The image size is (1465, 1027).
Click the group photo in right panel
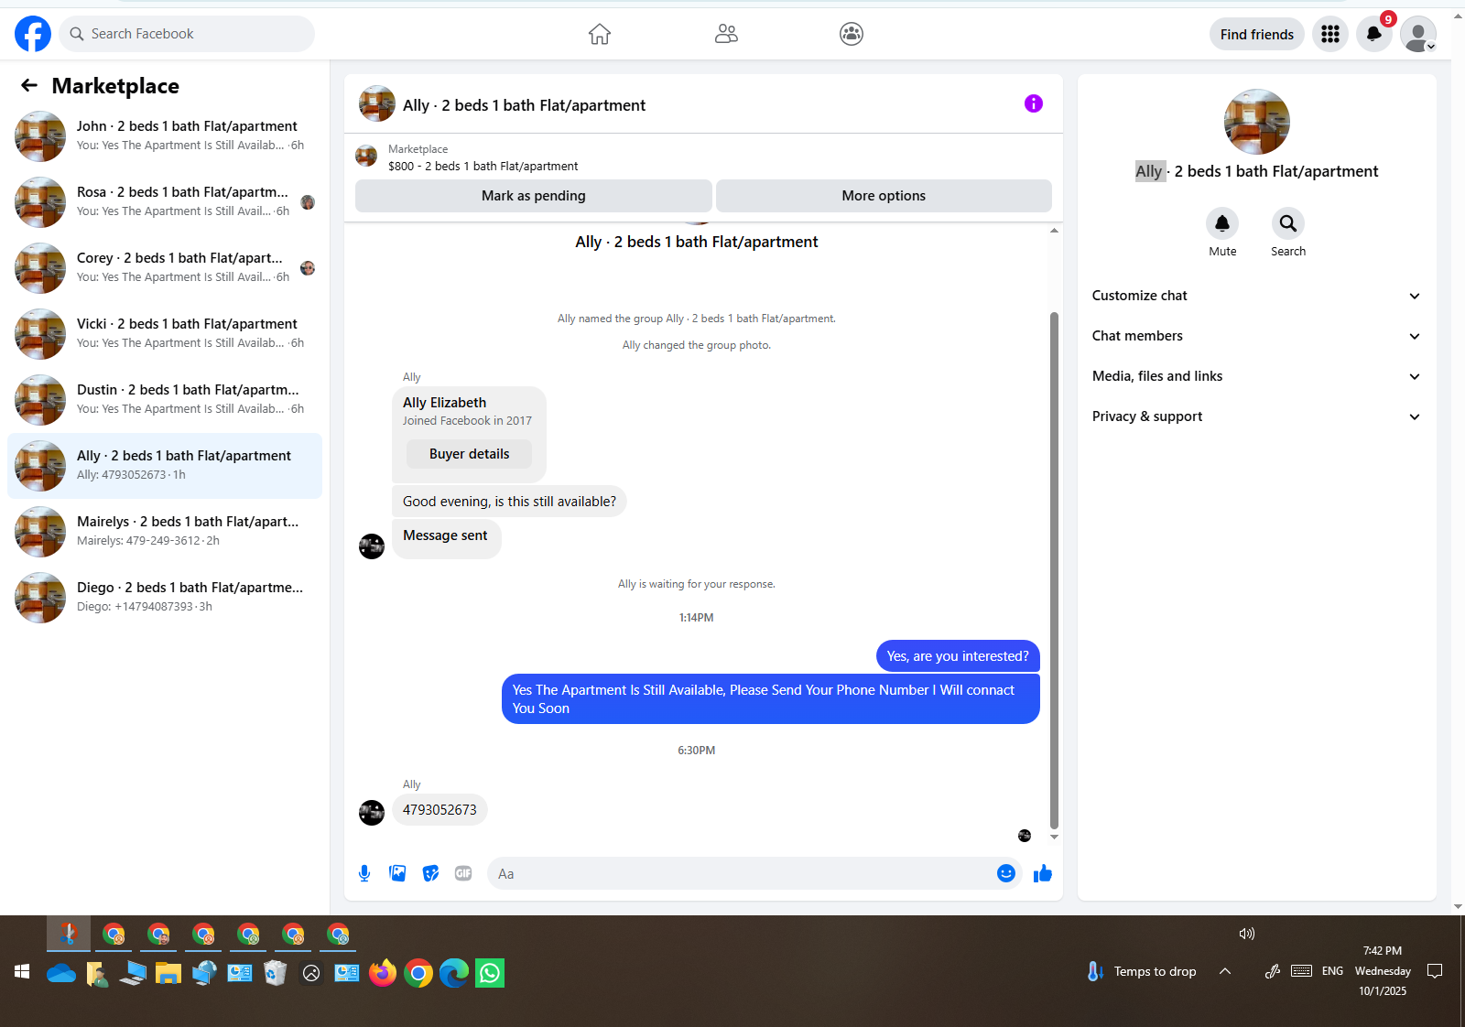(1257, 122)
